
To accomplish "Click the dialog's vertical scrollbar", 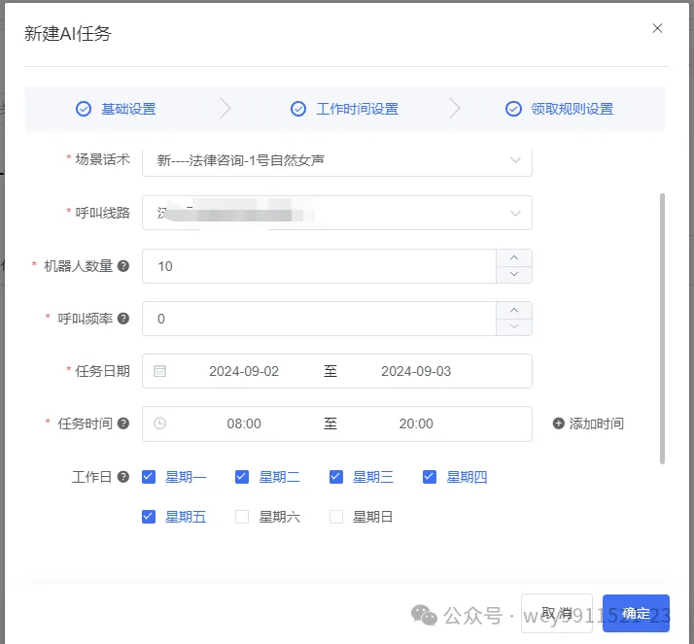I will 662,328.
